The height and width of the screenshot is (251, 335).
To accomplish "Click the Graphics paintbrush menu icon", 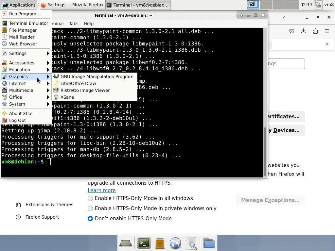I will coord(5,76).
